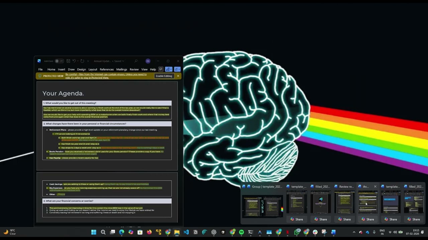428x240 pixels.
Task: Close the 'An...' taskbar preview
Action: (x=375, y=187)
